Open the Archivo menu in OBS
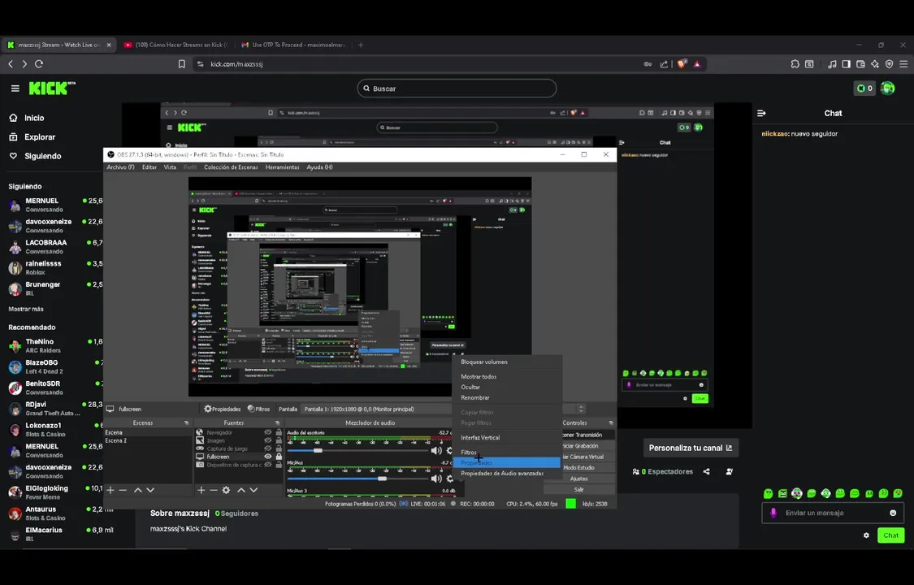The width and height of the screenshot is (914, 585). pyautogui.click(x=120, y=167)
